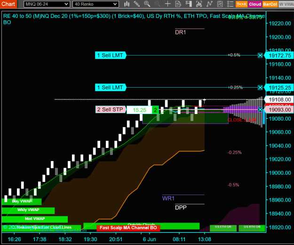The height and width of the screenshot is (245, 294).
Task: Cancel the 19093.00 sell stop order
Action: (260, 110)
